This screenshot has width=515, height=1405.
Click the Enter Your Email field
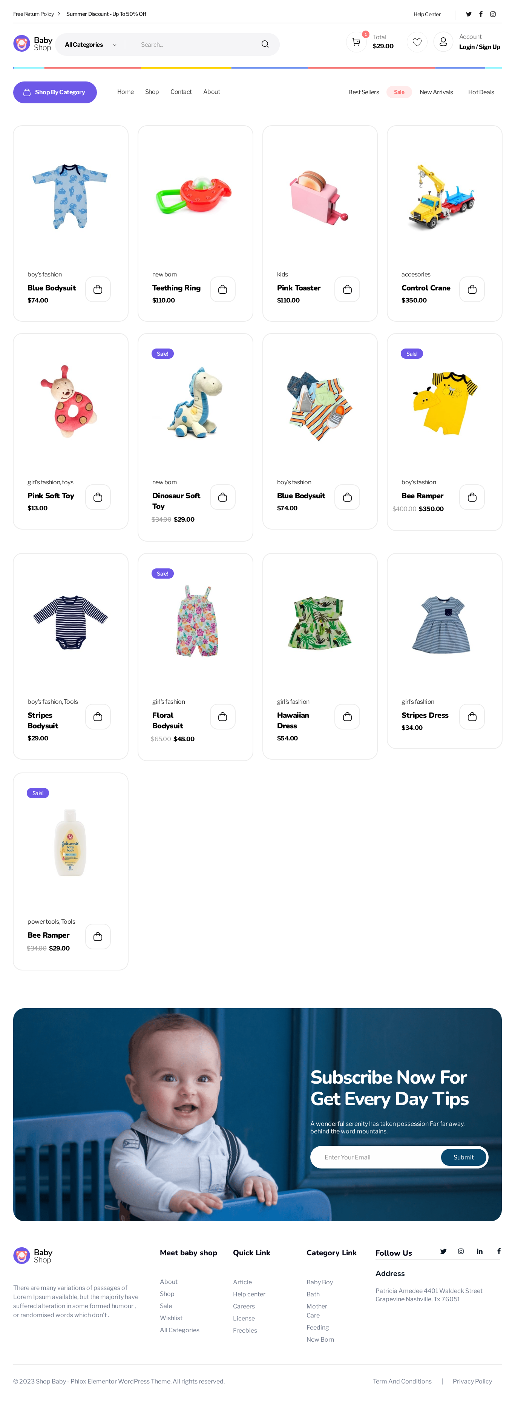point(376,1157)
